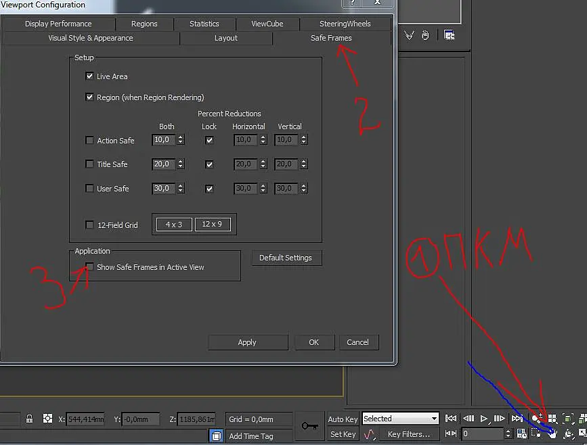Click Make Unique icon in modifier stack
The width and height of the screenshot is (587, 445).
[409, 36]
